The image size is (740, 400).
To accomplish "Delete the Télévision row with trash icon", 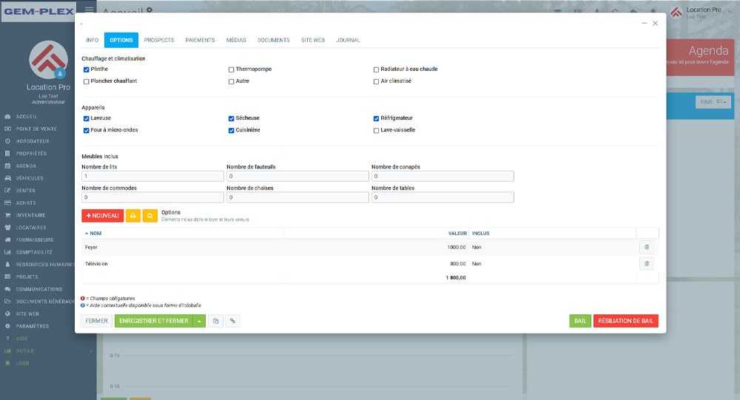I will click(x=646, y=263).
